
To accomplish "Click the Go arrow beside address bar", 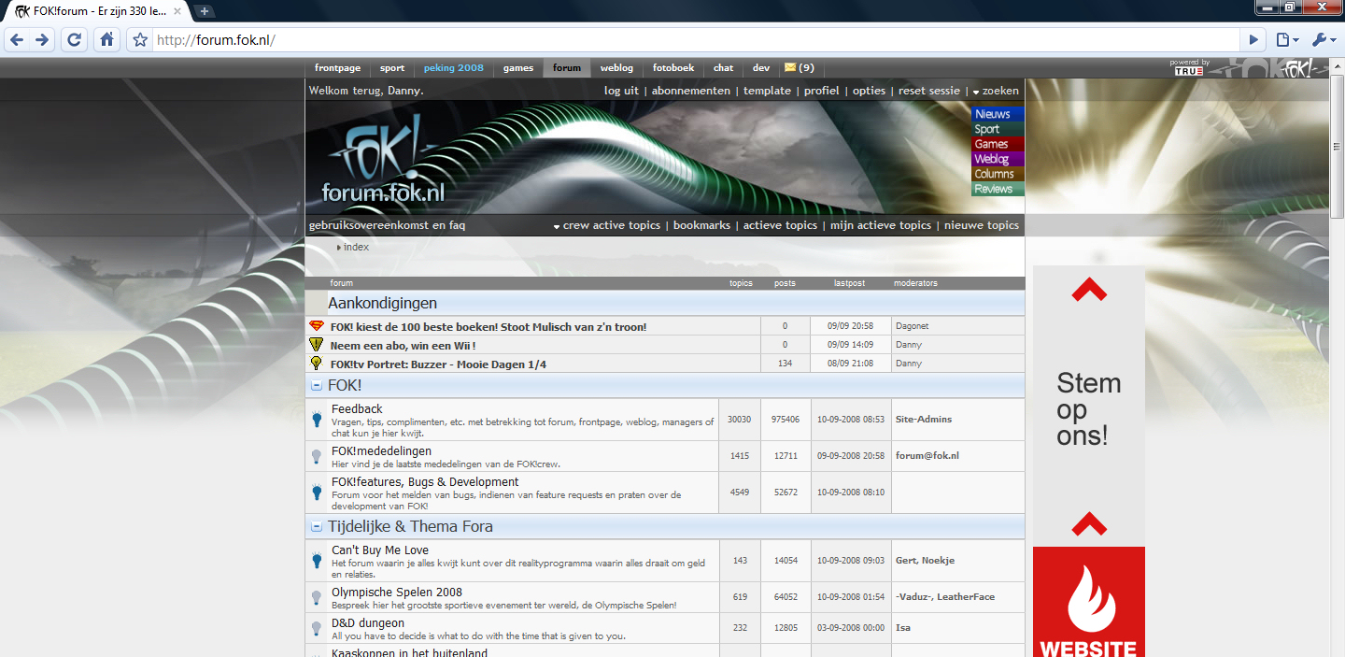I will [1253, 40].
